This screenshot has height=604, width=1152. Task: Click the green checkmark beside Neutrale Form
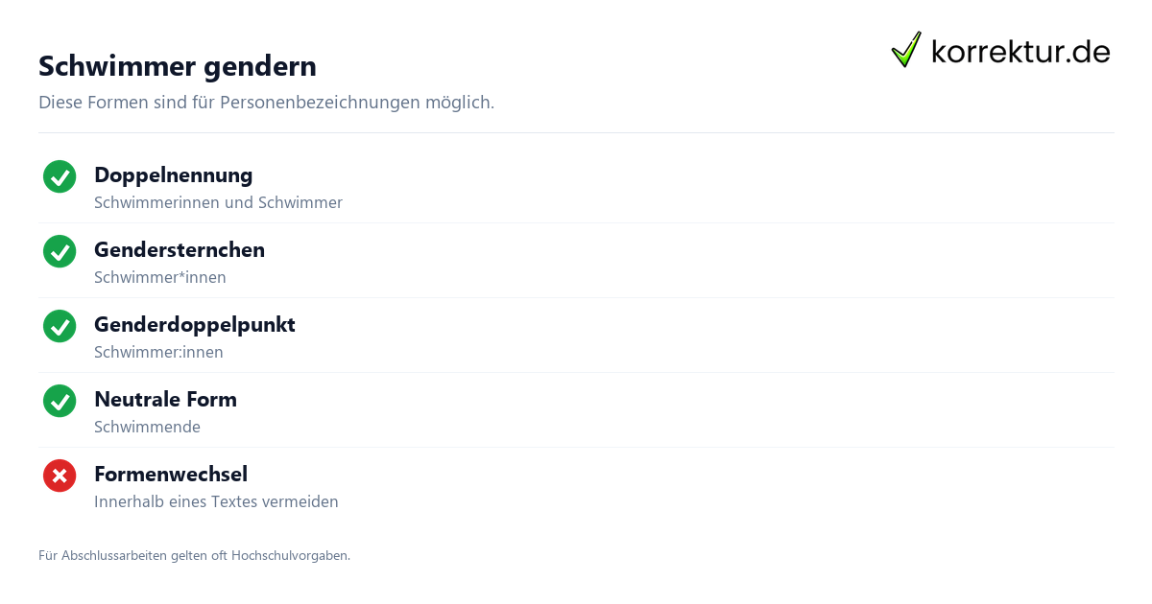(x=60, y=401)
